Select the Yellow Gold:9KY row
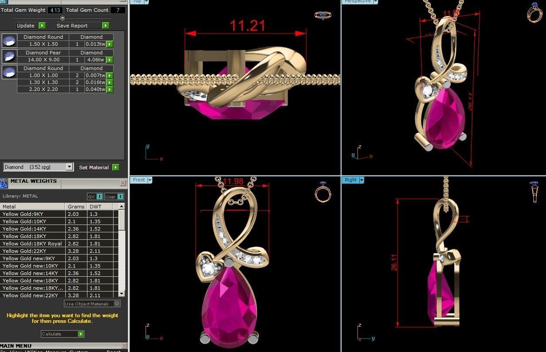The image size is (546, 352). [59, 214]
